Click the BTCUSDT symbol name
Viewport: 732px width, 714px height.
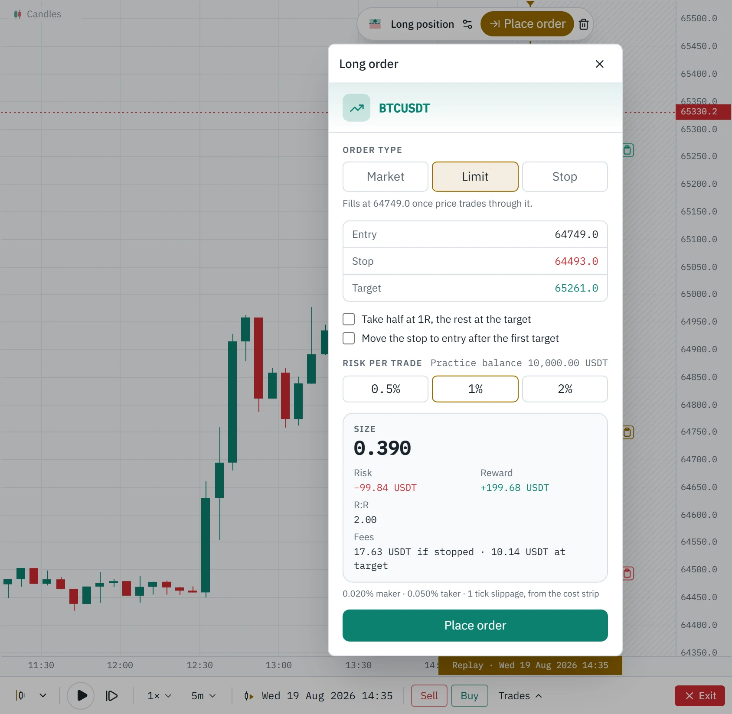404,108
